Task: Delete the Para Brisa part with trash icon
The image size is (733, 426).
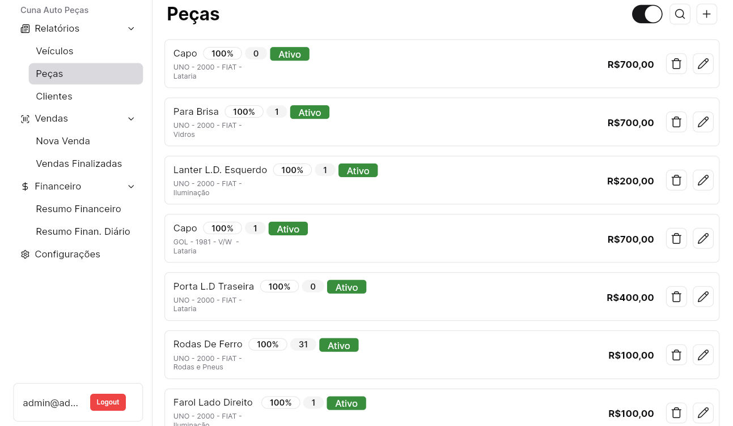Action: 676,122
